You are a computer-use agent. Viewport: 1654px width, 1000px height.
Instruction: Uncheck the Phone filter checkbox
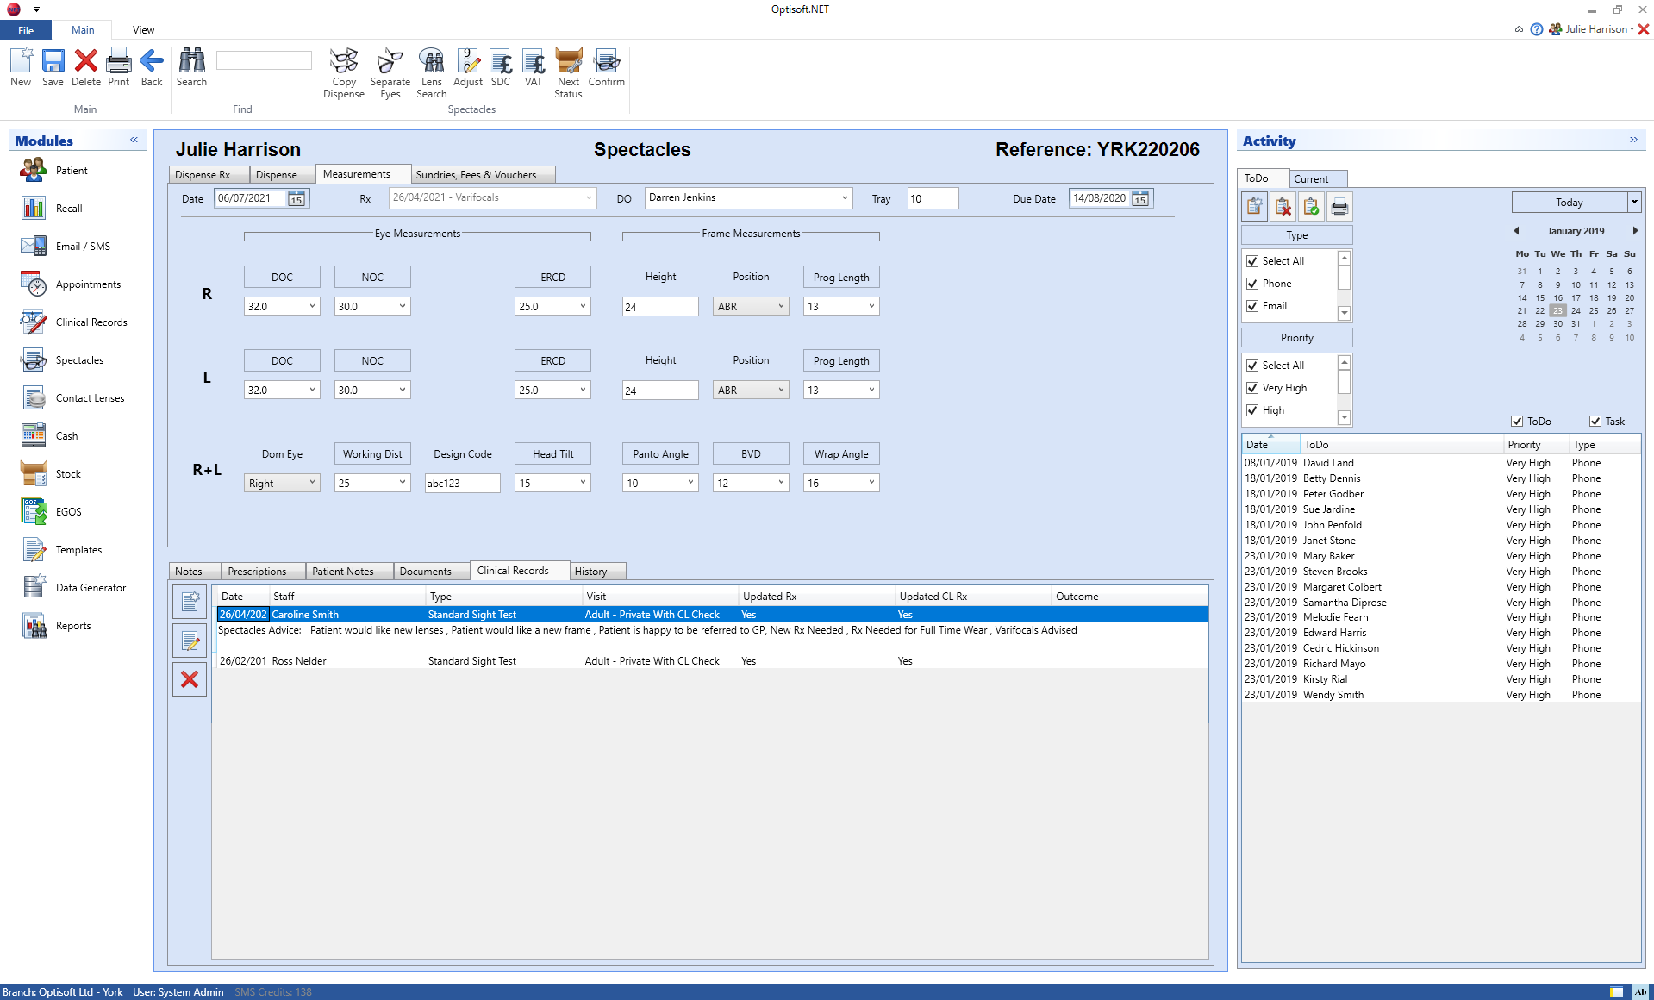[1253, 283]
